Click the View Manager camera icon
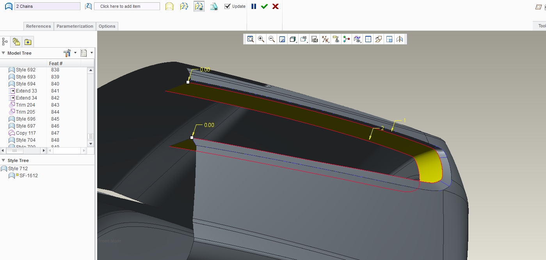Image resolution: width=546 pixels, height=260 pixels. tap(315, 39)
